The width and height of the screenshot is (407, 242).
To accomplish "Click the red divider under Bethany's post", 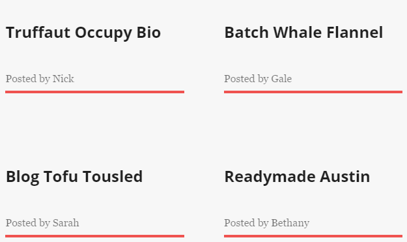I will [313, 236].
